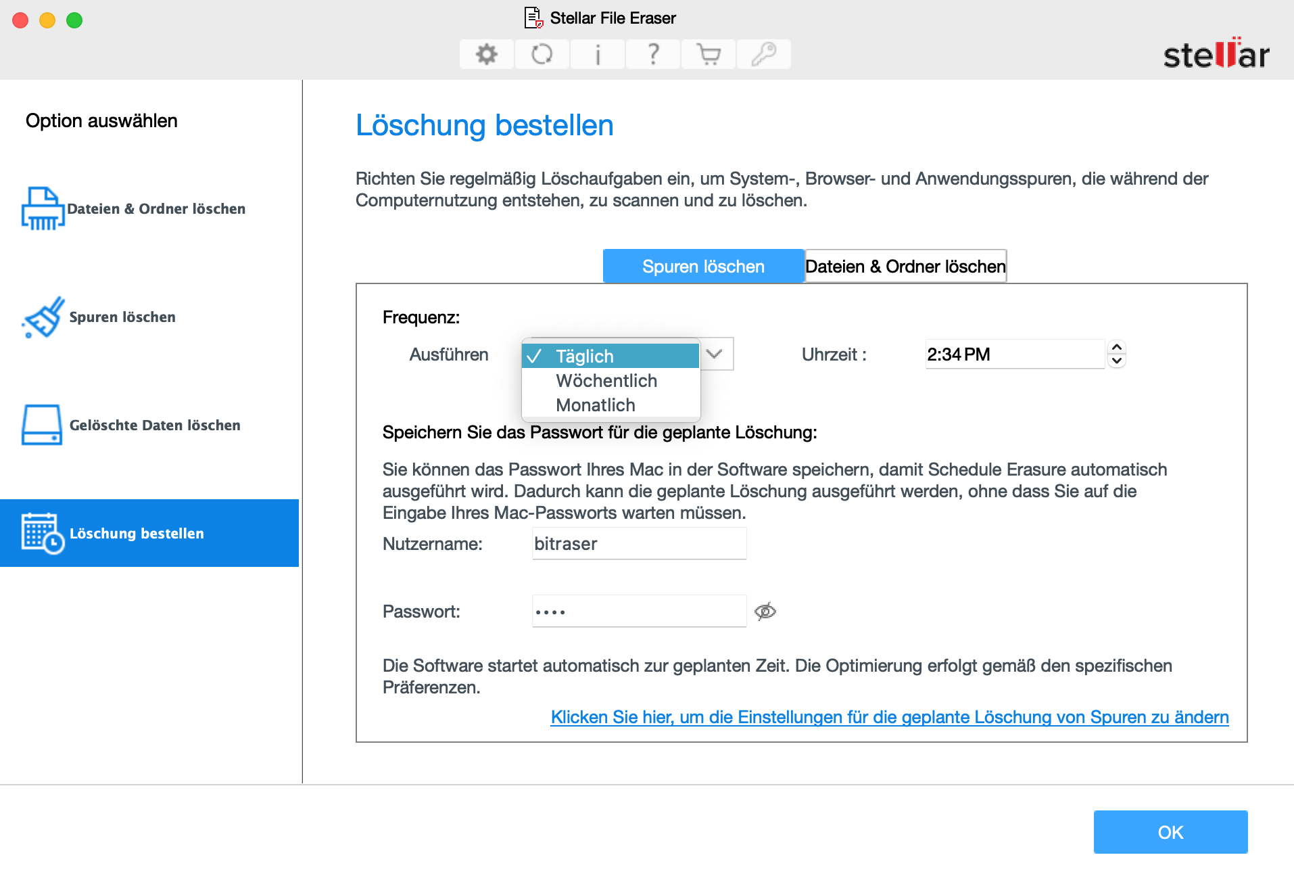
Task: Open settings with the gear icon
Action: pos(486,54)
